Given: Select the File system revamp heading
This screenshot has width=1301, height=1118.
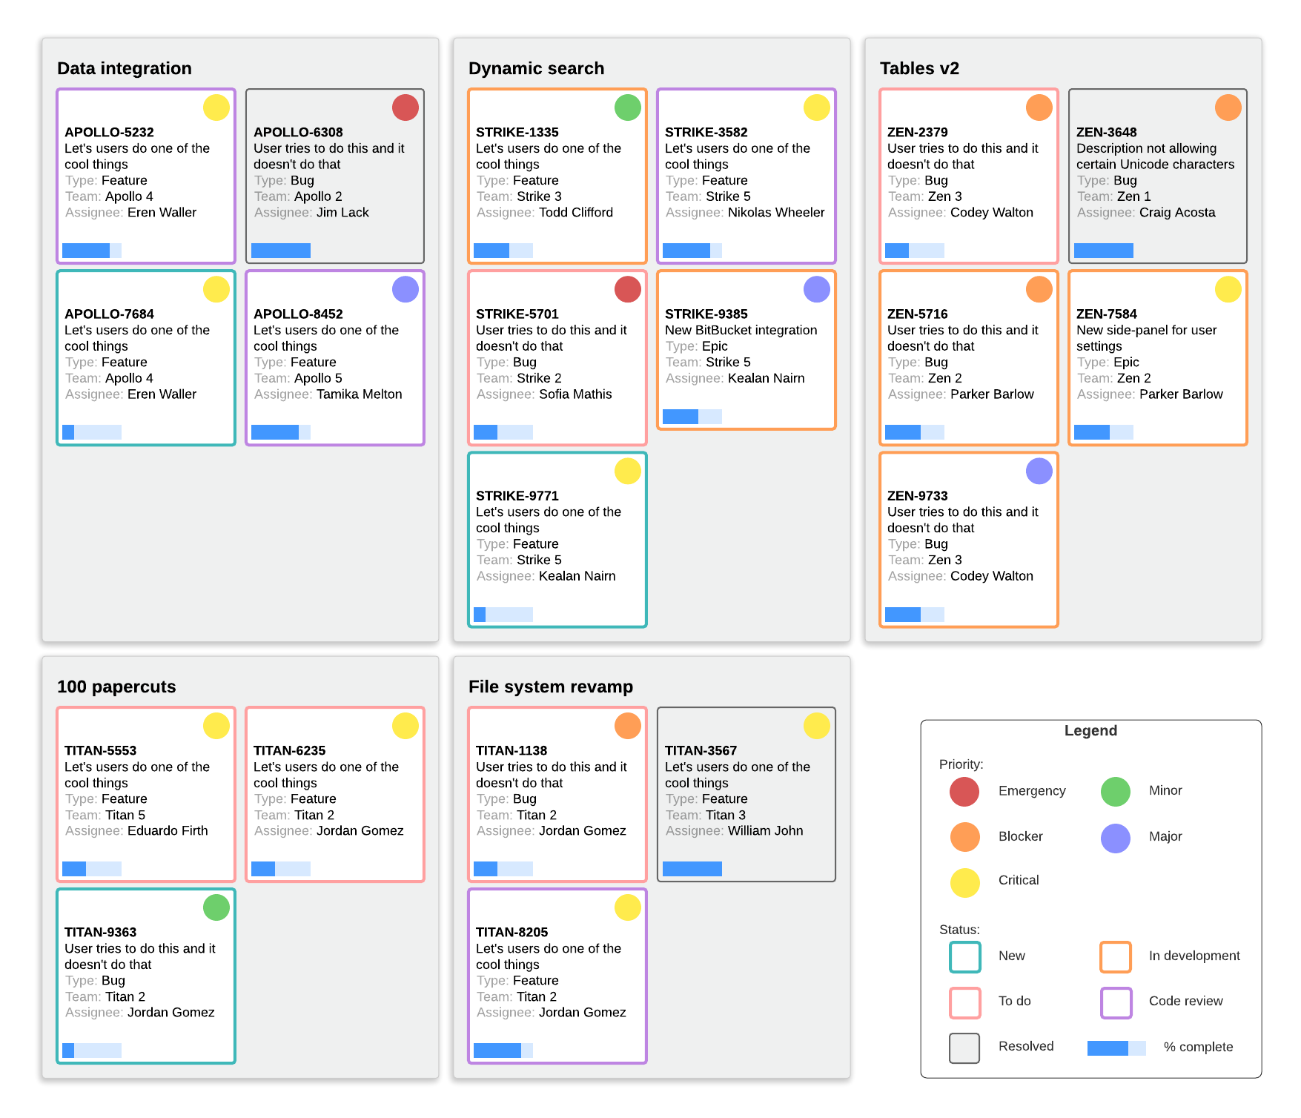Looking at the screenshot, I should click(x=550, y=687).
